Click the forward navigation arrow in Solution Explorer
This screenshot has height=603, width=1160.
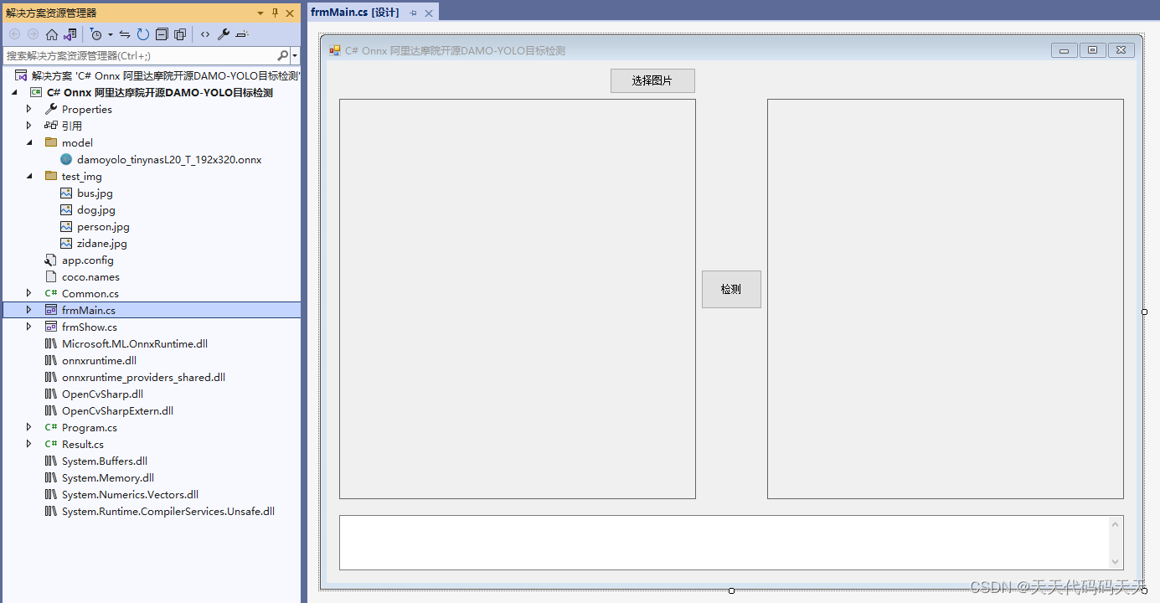(x=33, y=34)
